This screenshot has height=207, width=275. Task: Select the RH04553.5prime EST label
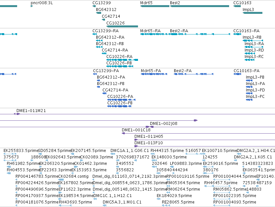tap(23, 170)
